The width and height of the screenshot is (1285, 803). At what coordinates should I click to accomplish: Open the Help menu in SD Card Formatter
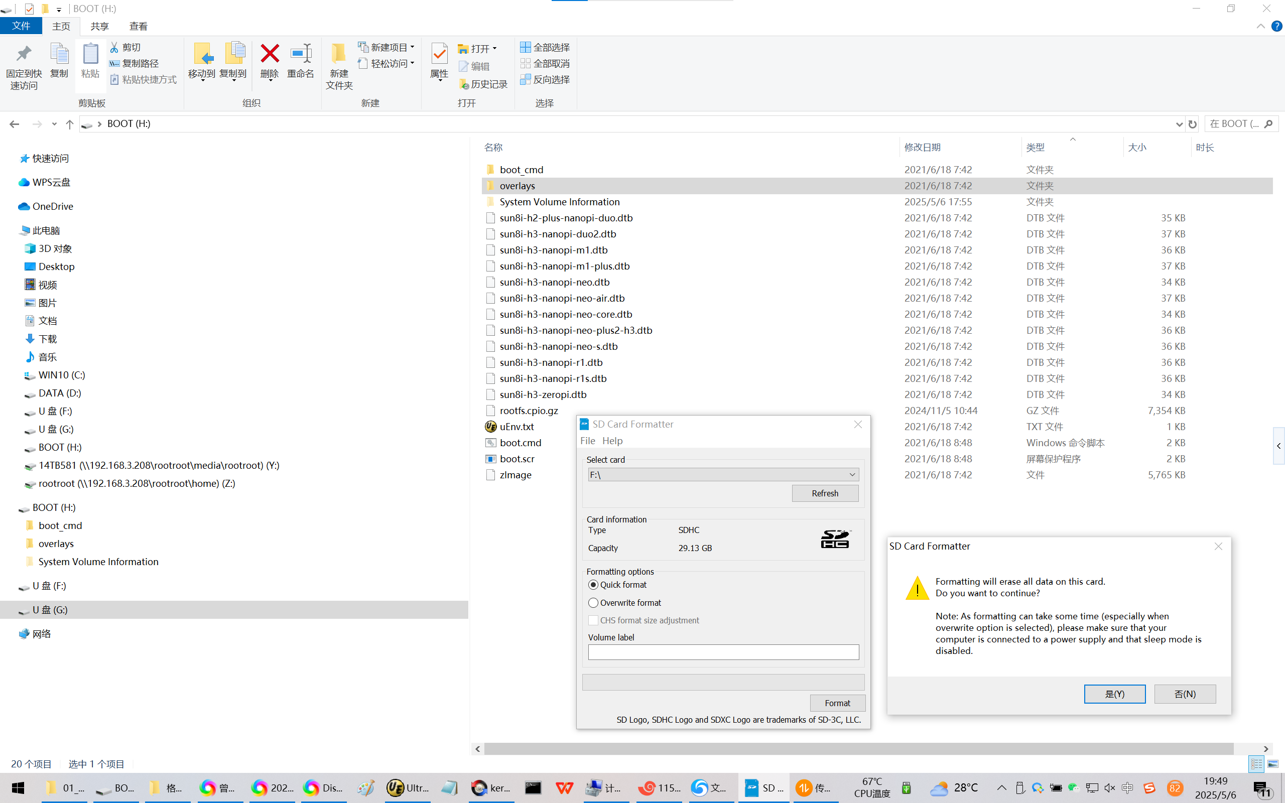coord(612,441)
